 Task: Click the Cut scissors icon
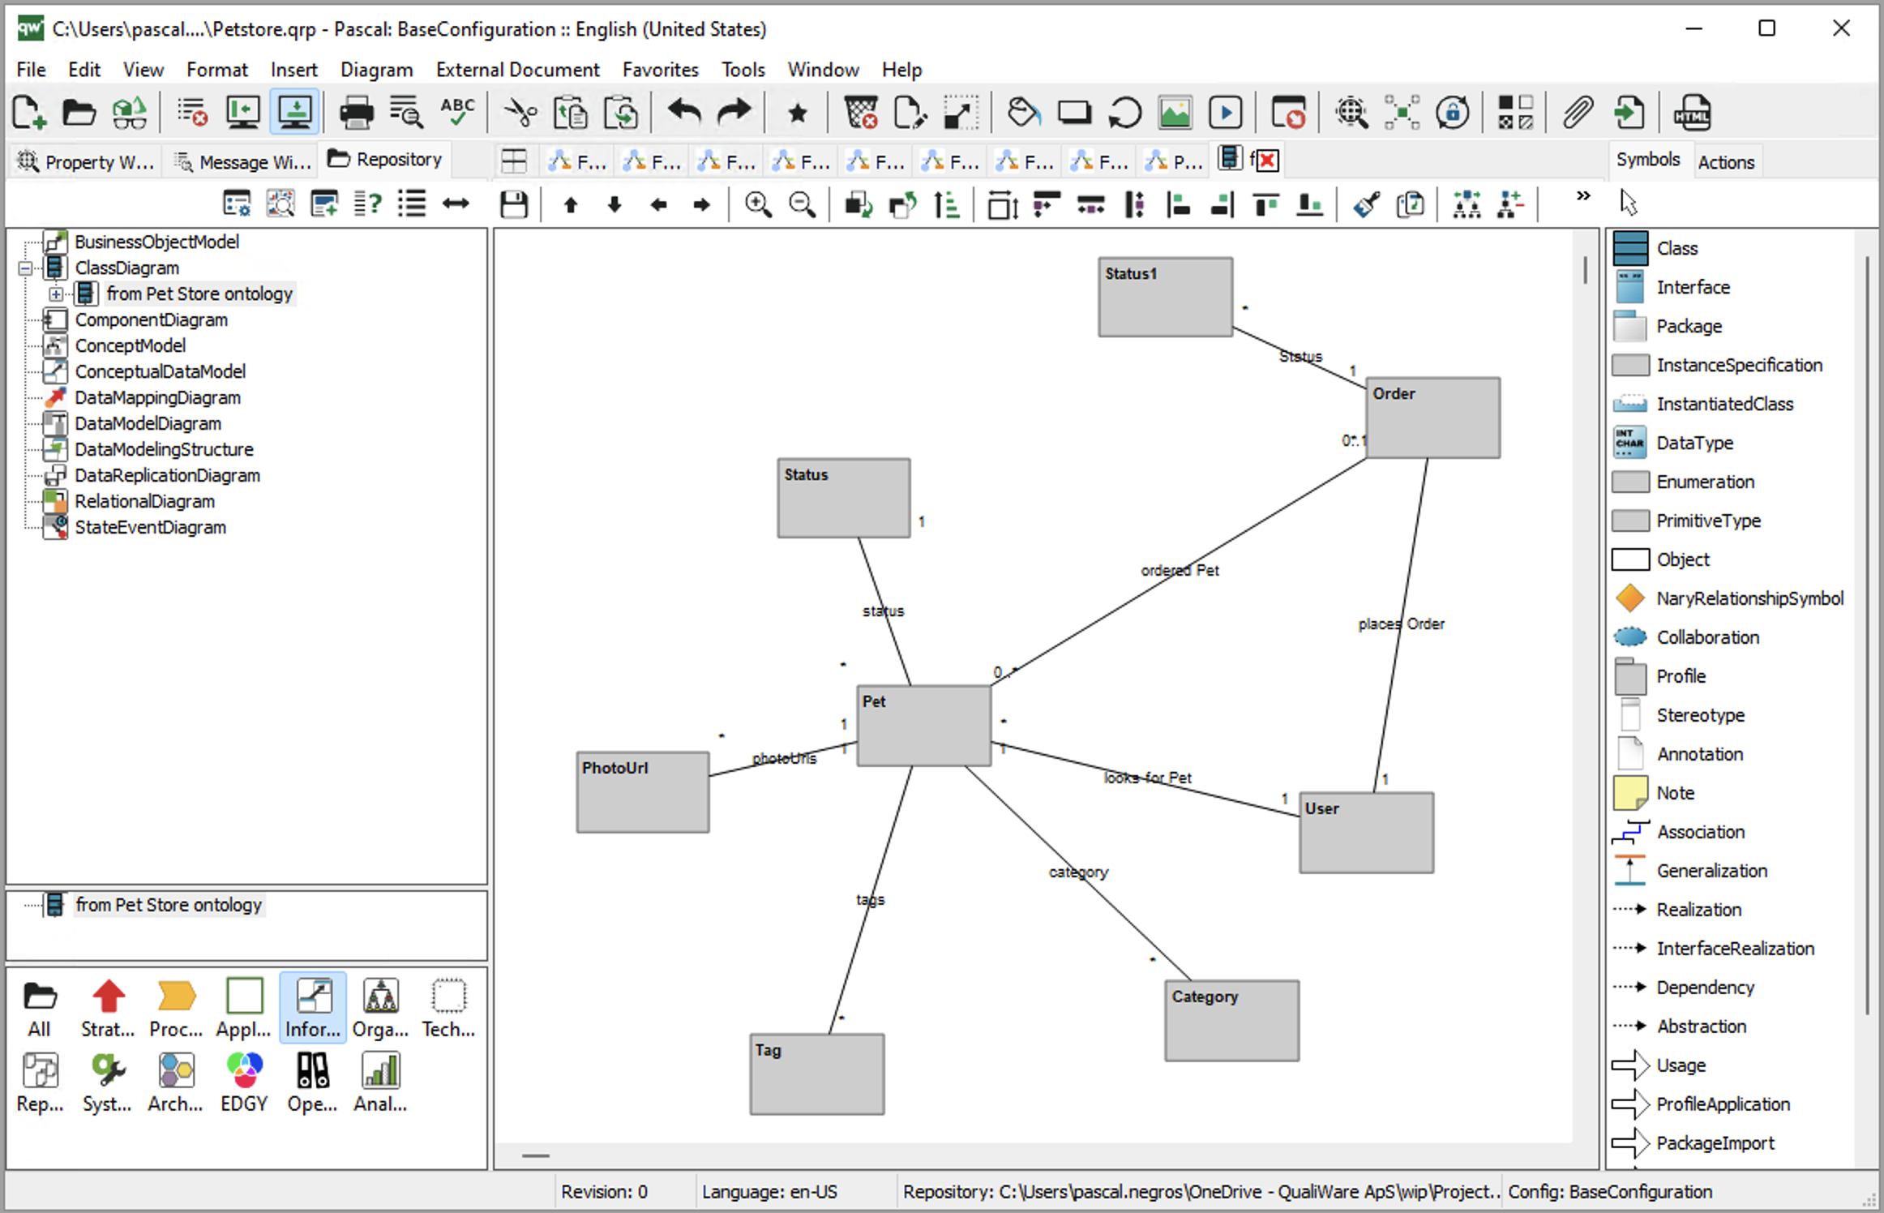pos(520,113)
